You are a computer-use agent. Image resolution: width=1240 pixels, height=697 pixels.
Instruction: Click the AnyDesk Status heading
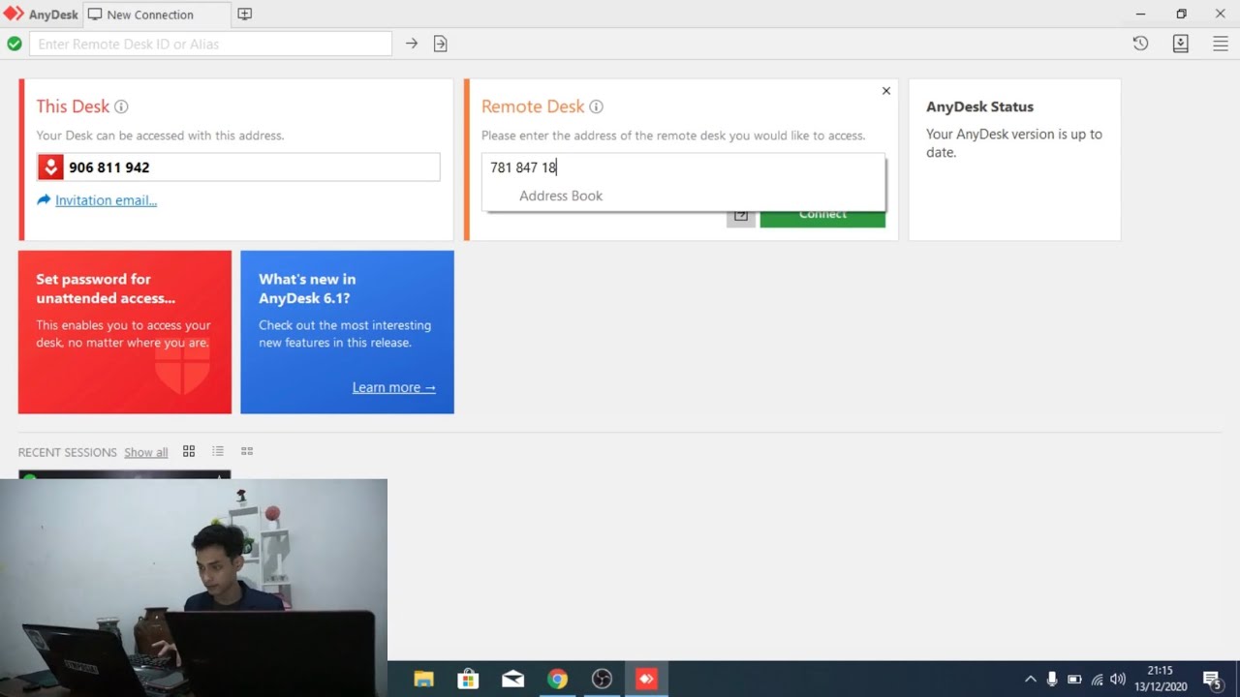pyautogui.click(x=979, y=106)
